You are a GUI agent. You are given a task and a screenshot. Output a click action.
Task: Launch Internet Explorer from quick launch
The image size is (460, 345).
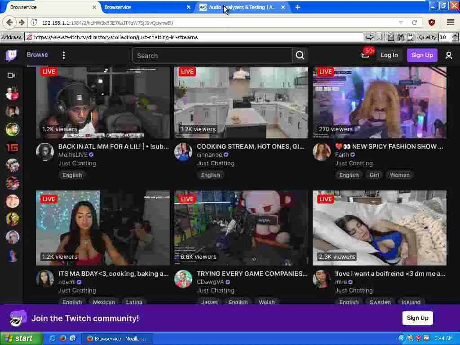(53, 339)
